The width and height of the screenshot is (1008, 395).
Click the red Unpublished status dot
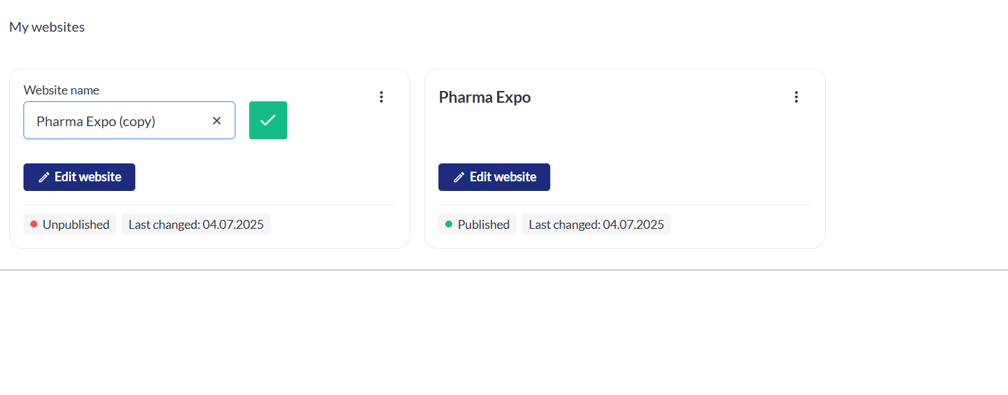click(x=34, y=224)
